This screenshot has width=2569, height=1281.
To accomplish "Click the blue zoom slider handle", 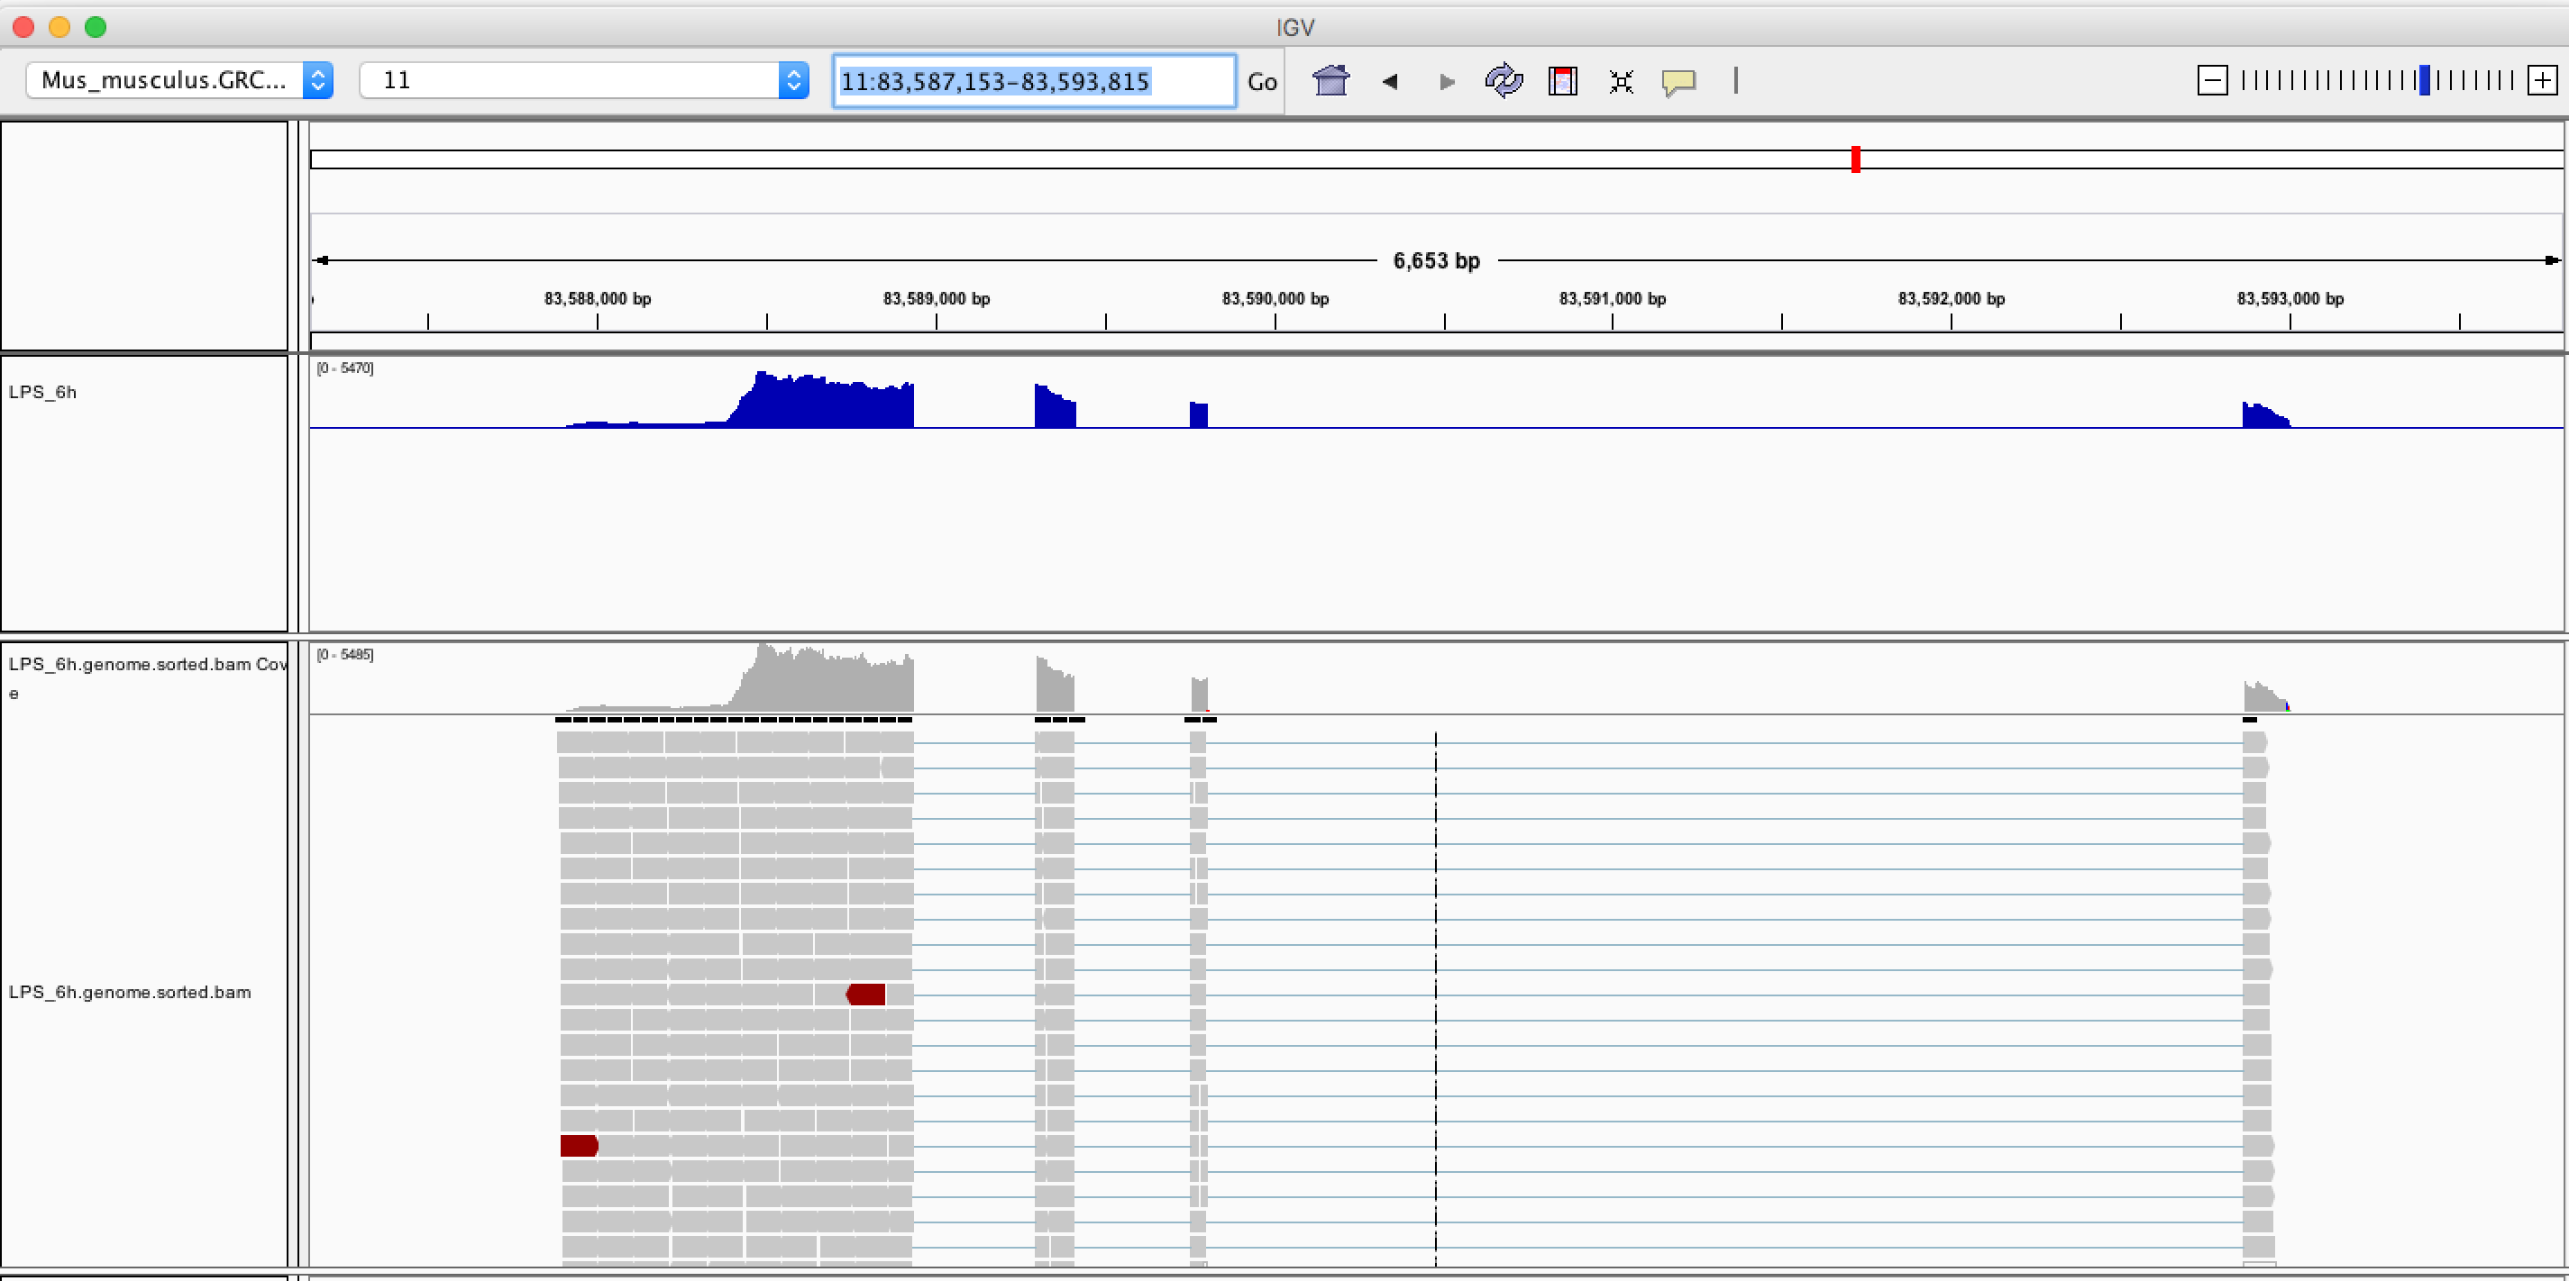I will coord(2425,81).
